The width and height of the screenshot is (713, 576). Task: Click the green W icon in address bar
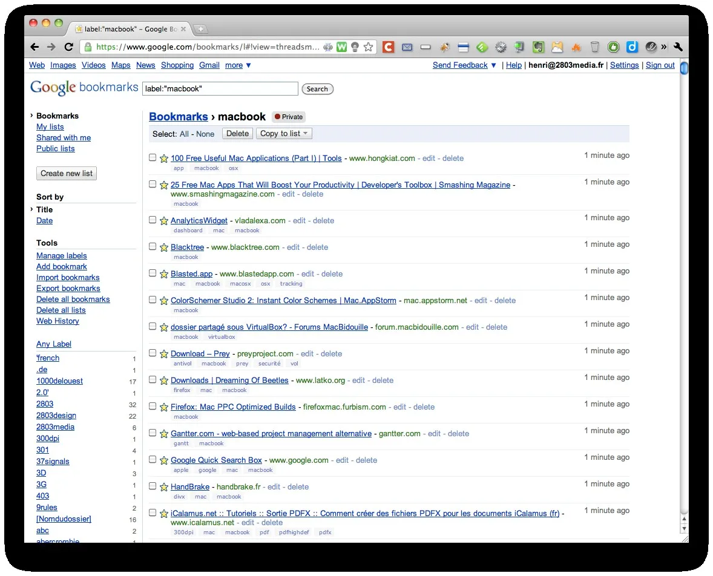[x=341, y=47]
